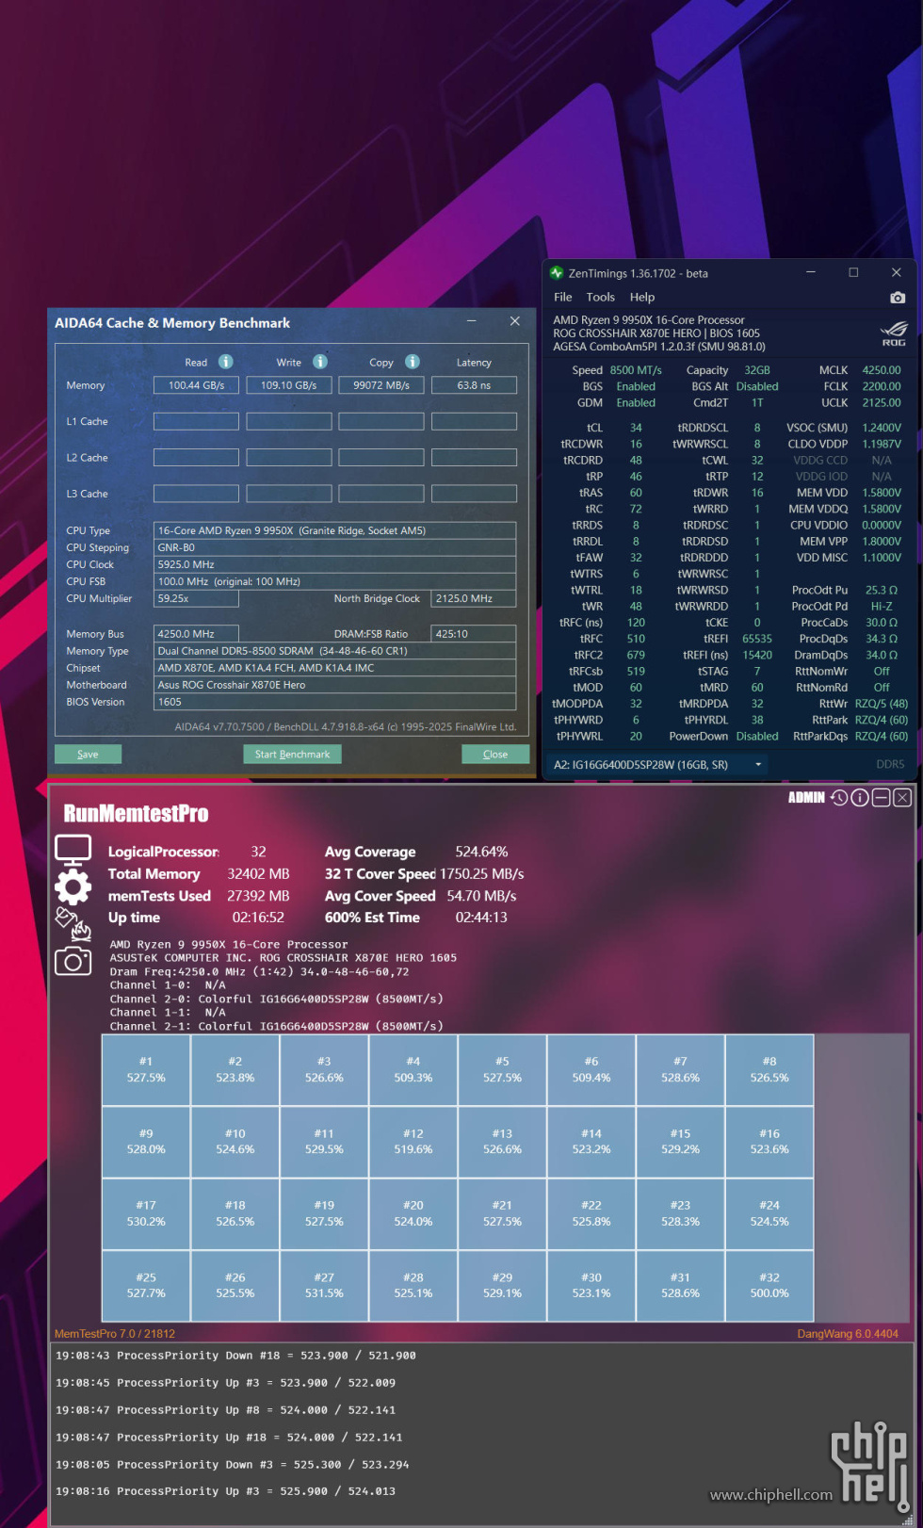
Task: Open the Help menu in ZenTimings
Action: point(642,297)
